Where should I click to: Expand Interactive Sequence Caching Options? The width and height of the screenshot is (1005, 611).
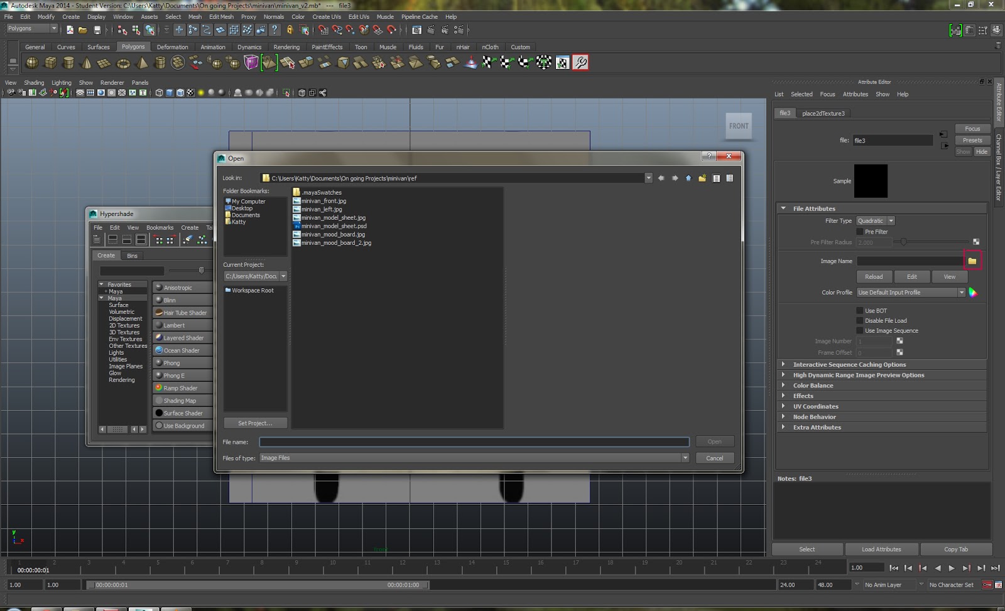coord(783,364)
